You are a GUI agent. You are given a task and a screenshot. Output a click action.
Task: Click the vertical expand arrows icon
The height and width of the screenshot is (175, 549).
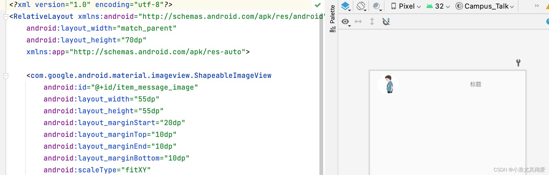pos(372,21)
